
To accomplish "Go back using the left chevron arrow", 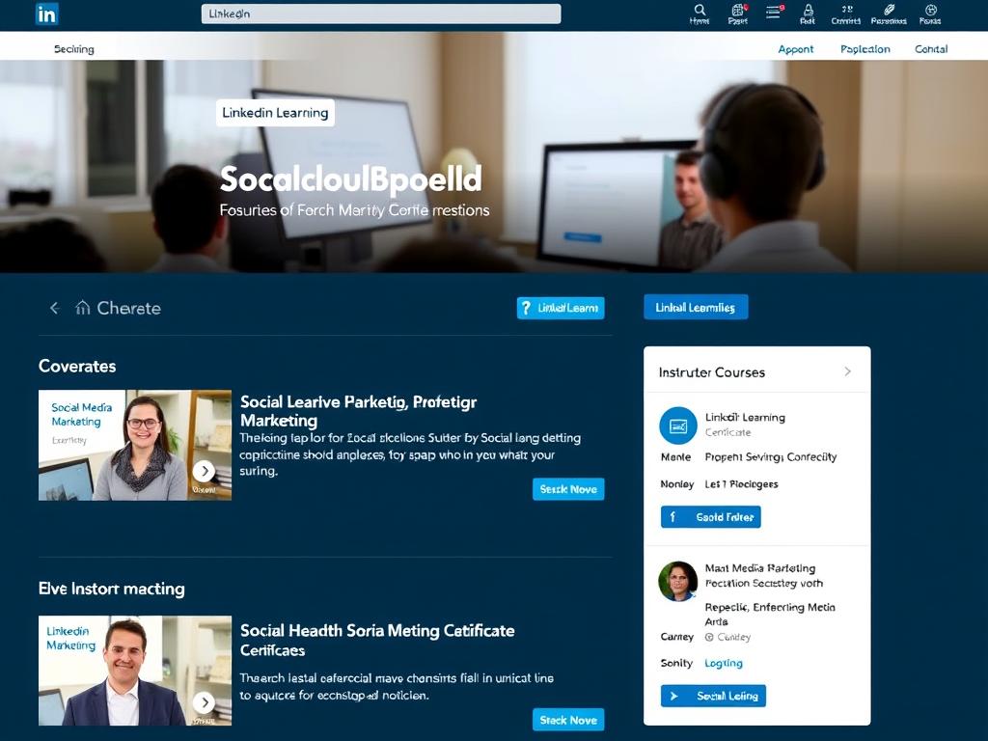I will 54,308.
